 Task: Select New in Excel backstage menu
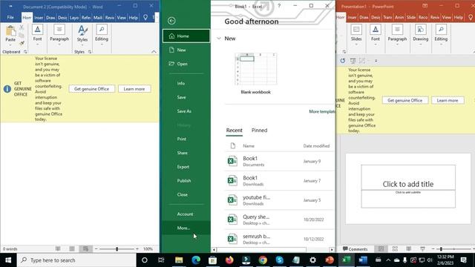point(186,50)
